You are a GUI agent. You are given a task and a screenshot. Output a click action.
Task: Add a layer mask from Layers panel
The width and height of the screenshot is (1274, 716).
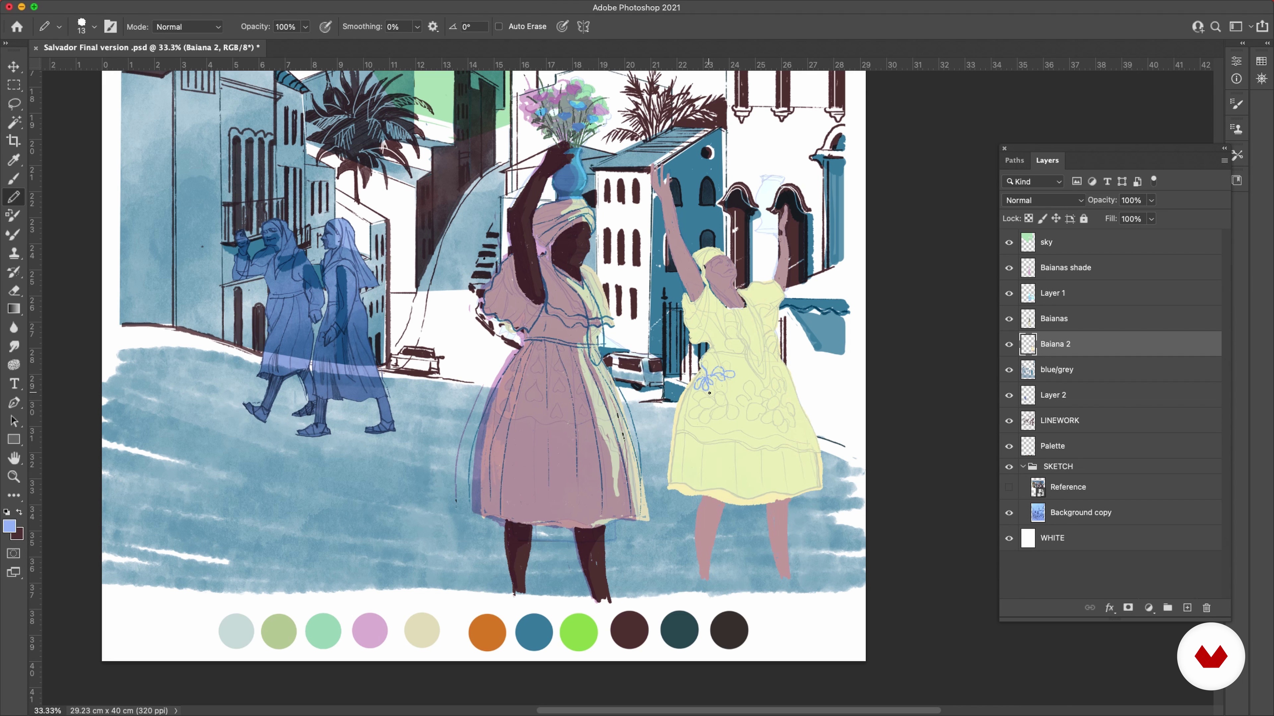[1128, 608]
